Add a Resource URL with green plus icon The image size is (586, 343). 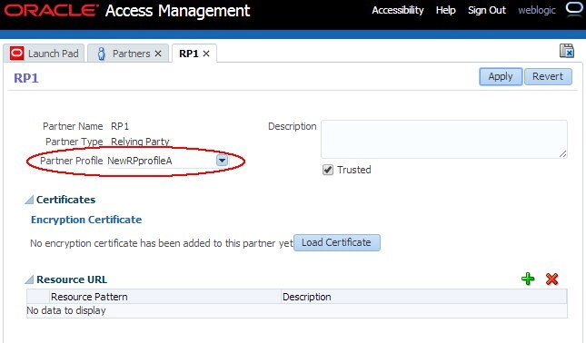[528, 279]
